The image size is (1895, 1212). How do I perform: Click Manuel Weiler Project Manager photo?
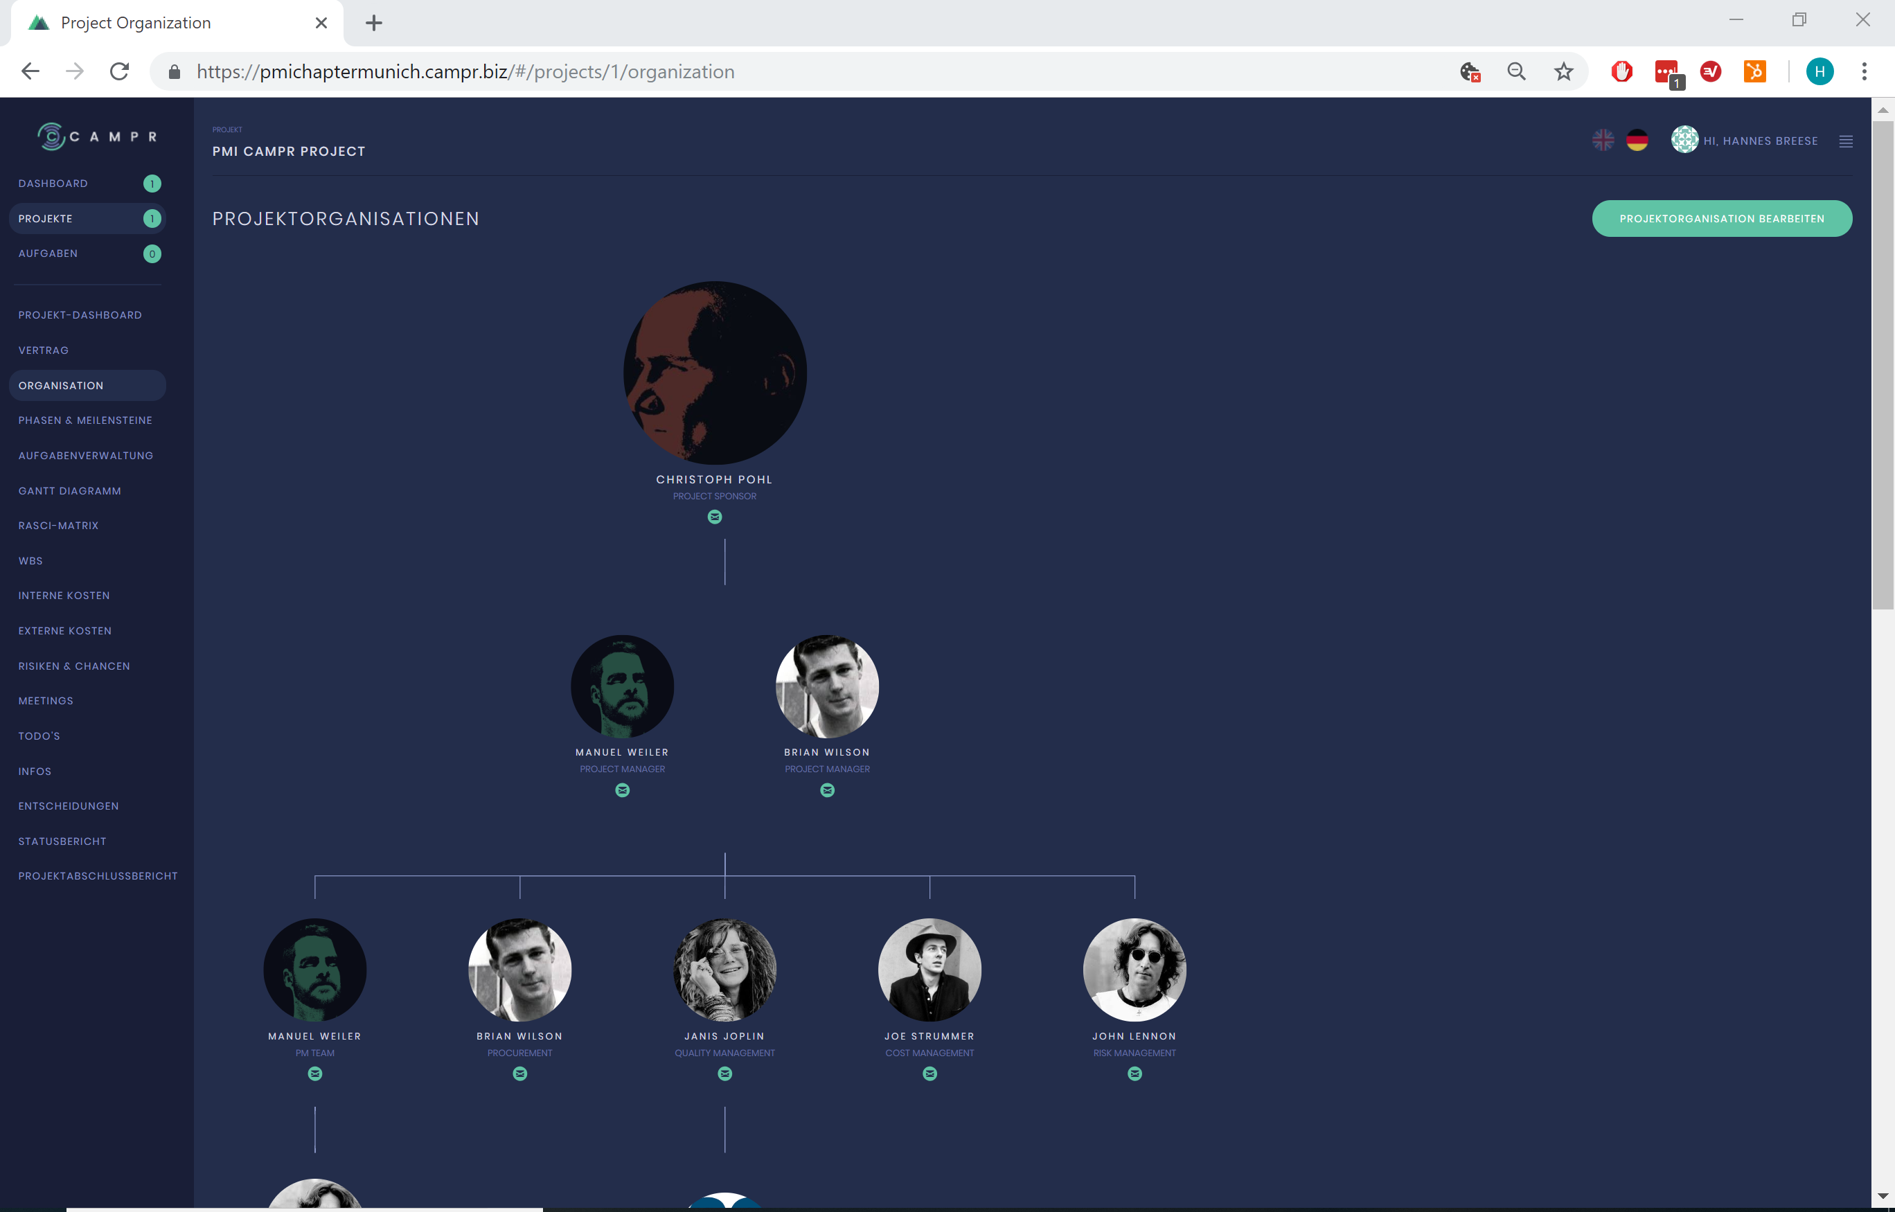[x=623, y=686]
